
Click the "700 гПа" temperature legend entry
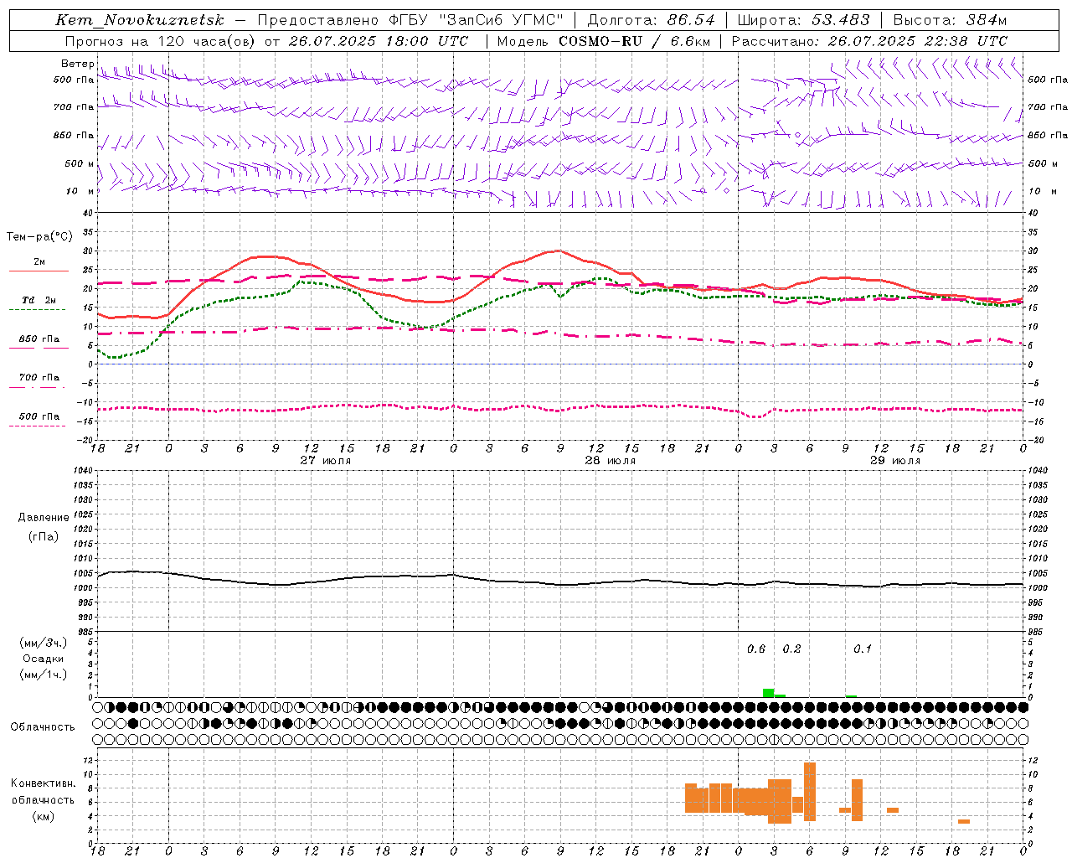(x=39, y=377)
